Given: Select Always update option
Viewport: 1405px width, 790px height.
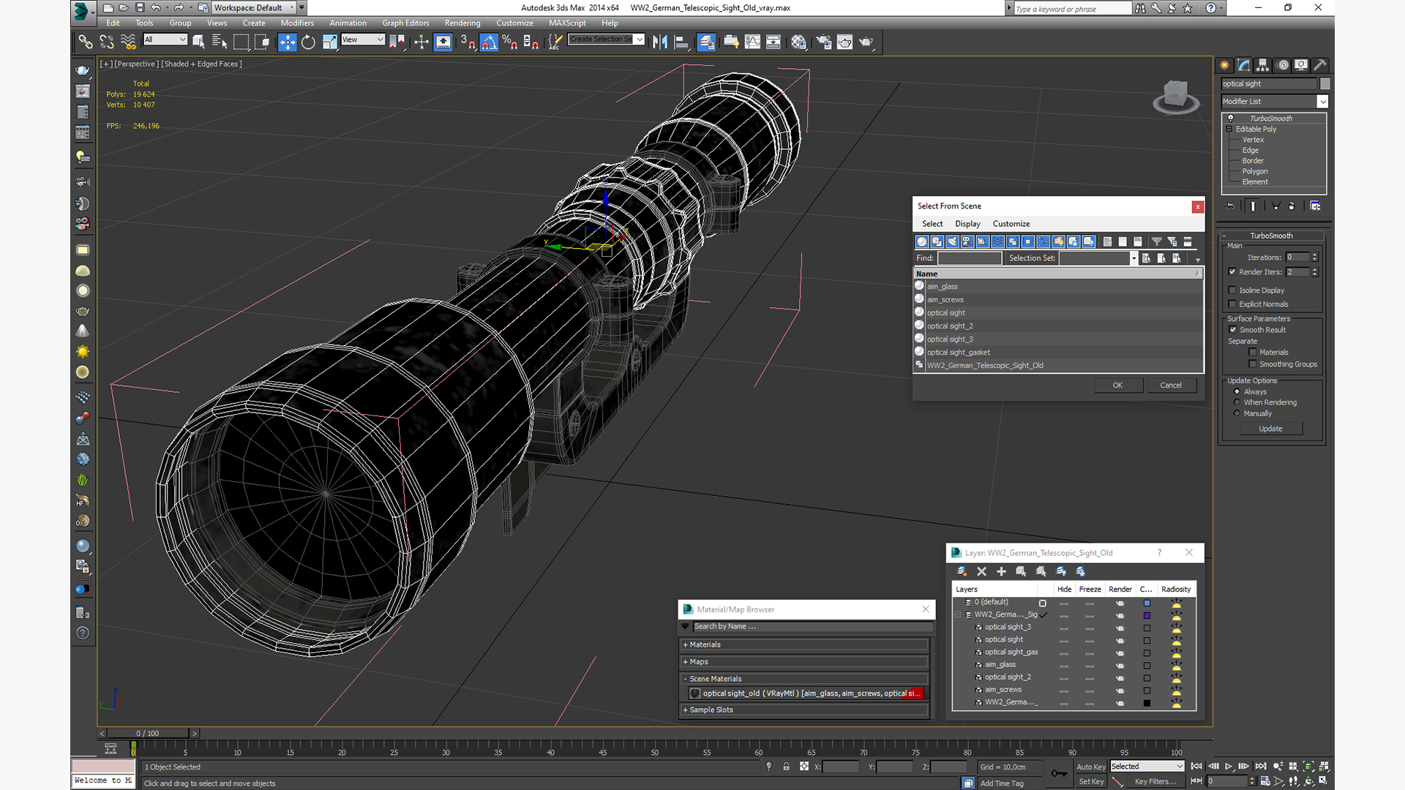Looking at the screenshot, I should (x=1237, y=392).
